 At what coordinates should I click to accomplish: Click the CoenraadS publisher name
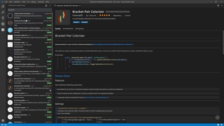click(78, 15)
